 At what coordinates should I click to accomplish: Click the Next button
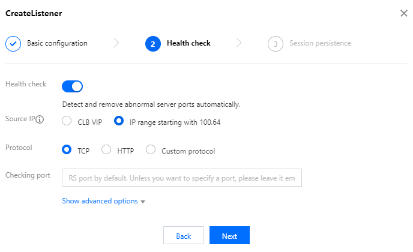(229, 236)
